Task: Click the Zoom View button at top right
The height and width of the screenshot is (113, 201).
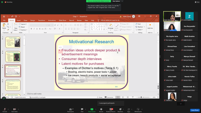Action: coord(197,2)
